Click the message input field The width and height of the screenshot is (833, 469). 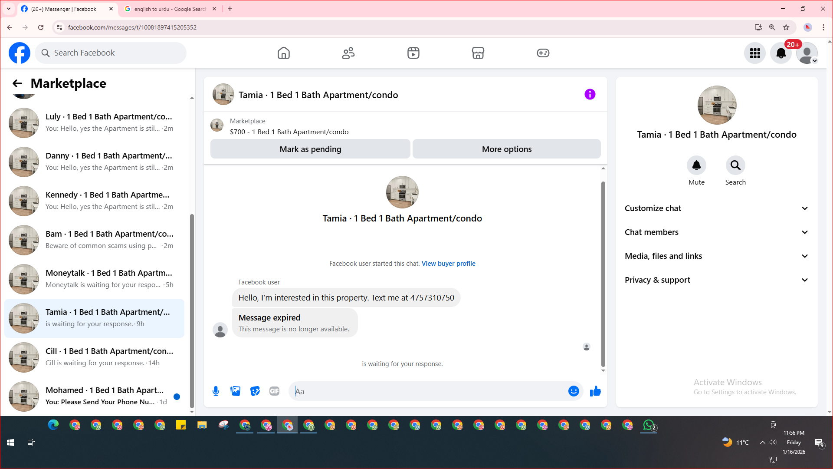pyautogui.click(x=430, y=391)
